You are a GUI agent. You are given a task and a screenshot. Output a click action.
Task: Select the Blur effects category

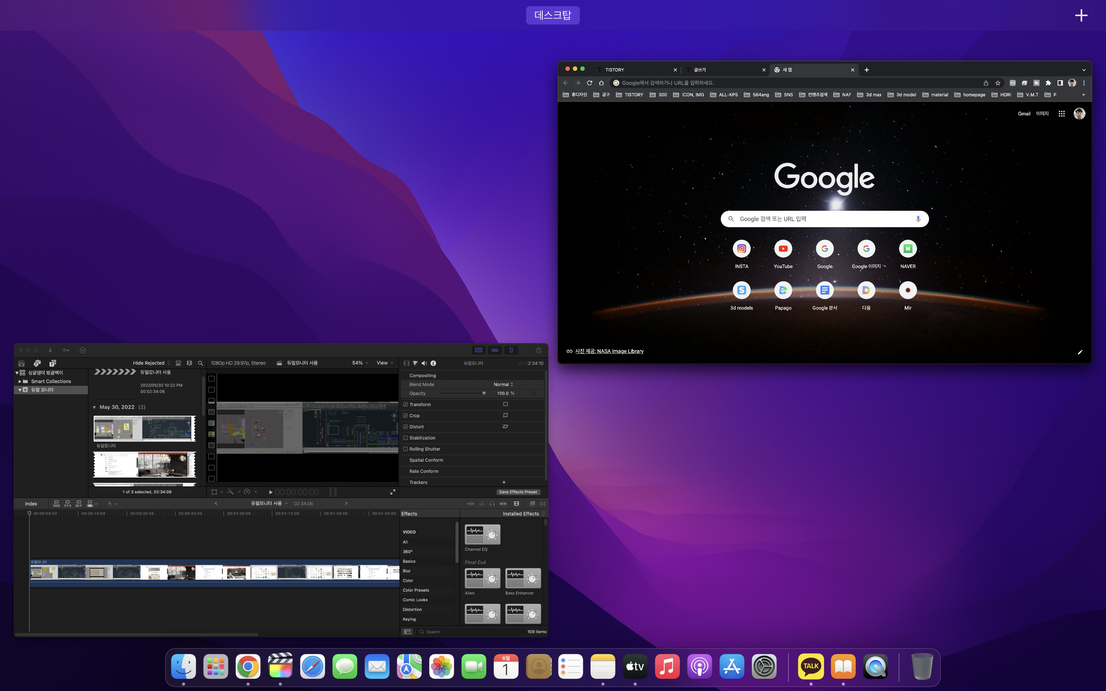[407, 571]
